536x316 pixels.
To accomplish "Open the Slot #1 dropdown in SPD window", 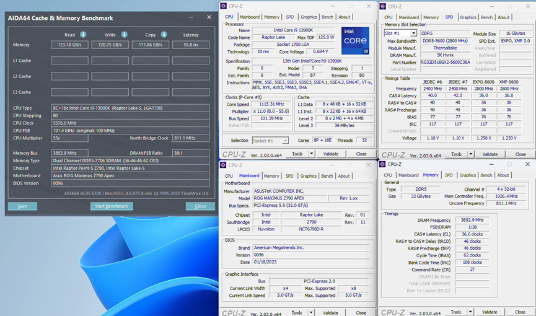I will [x=414, y=33].
